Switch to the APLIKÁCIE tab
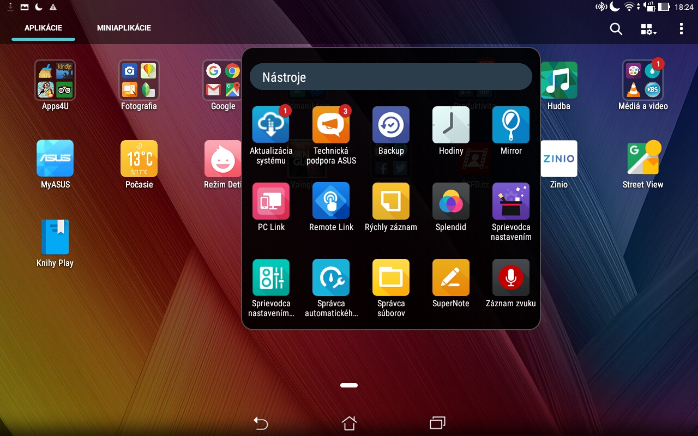The height and width of the screenshot is (436, 698). 44,28
